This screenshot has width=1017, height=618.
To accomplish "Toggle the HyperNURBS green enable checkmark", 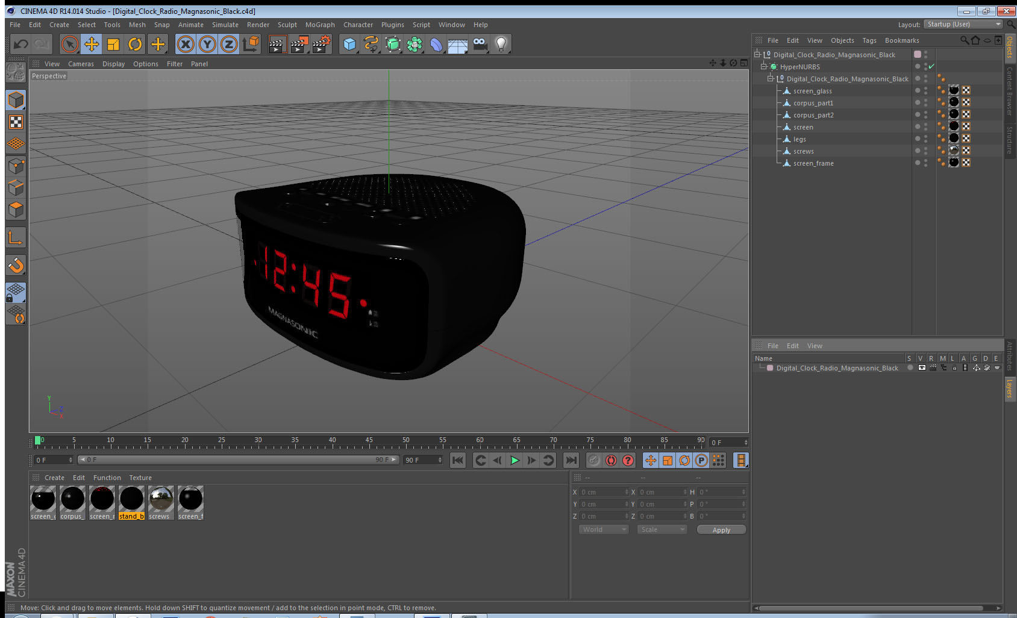I will point(931,66).
